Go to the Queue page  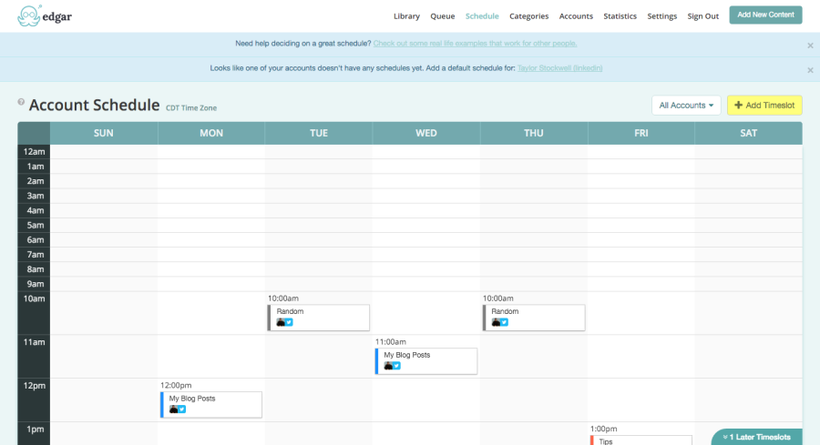click(442, 16)
